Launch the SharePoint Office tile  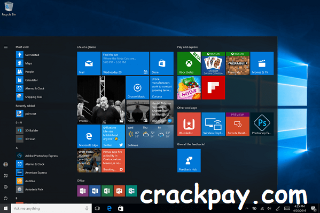[131, 191]
